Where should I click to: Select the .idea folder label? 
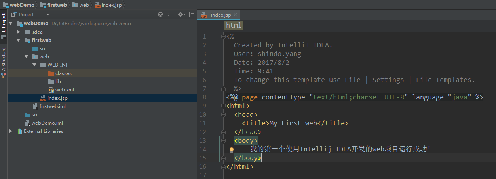37,32
